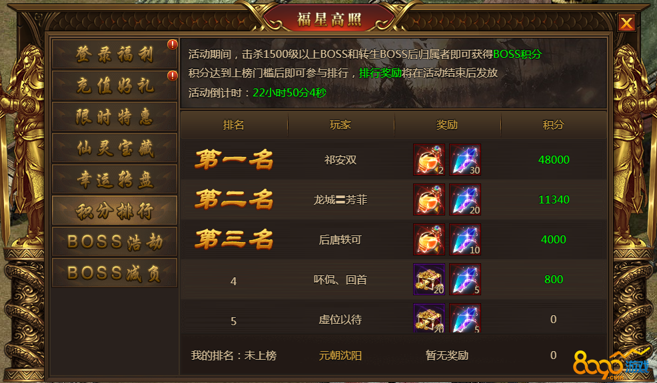This screenshot has width=657, height=383.
Task: Click second place orange potion reward icon
Action: click(429, 199)
